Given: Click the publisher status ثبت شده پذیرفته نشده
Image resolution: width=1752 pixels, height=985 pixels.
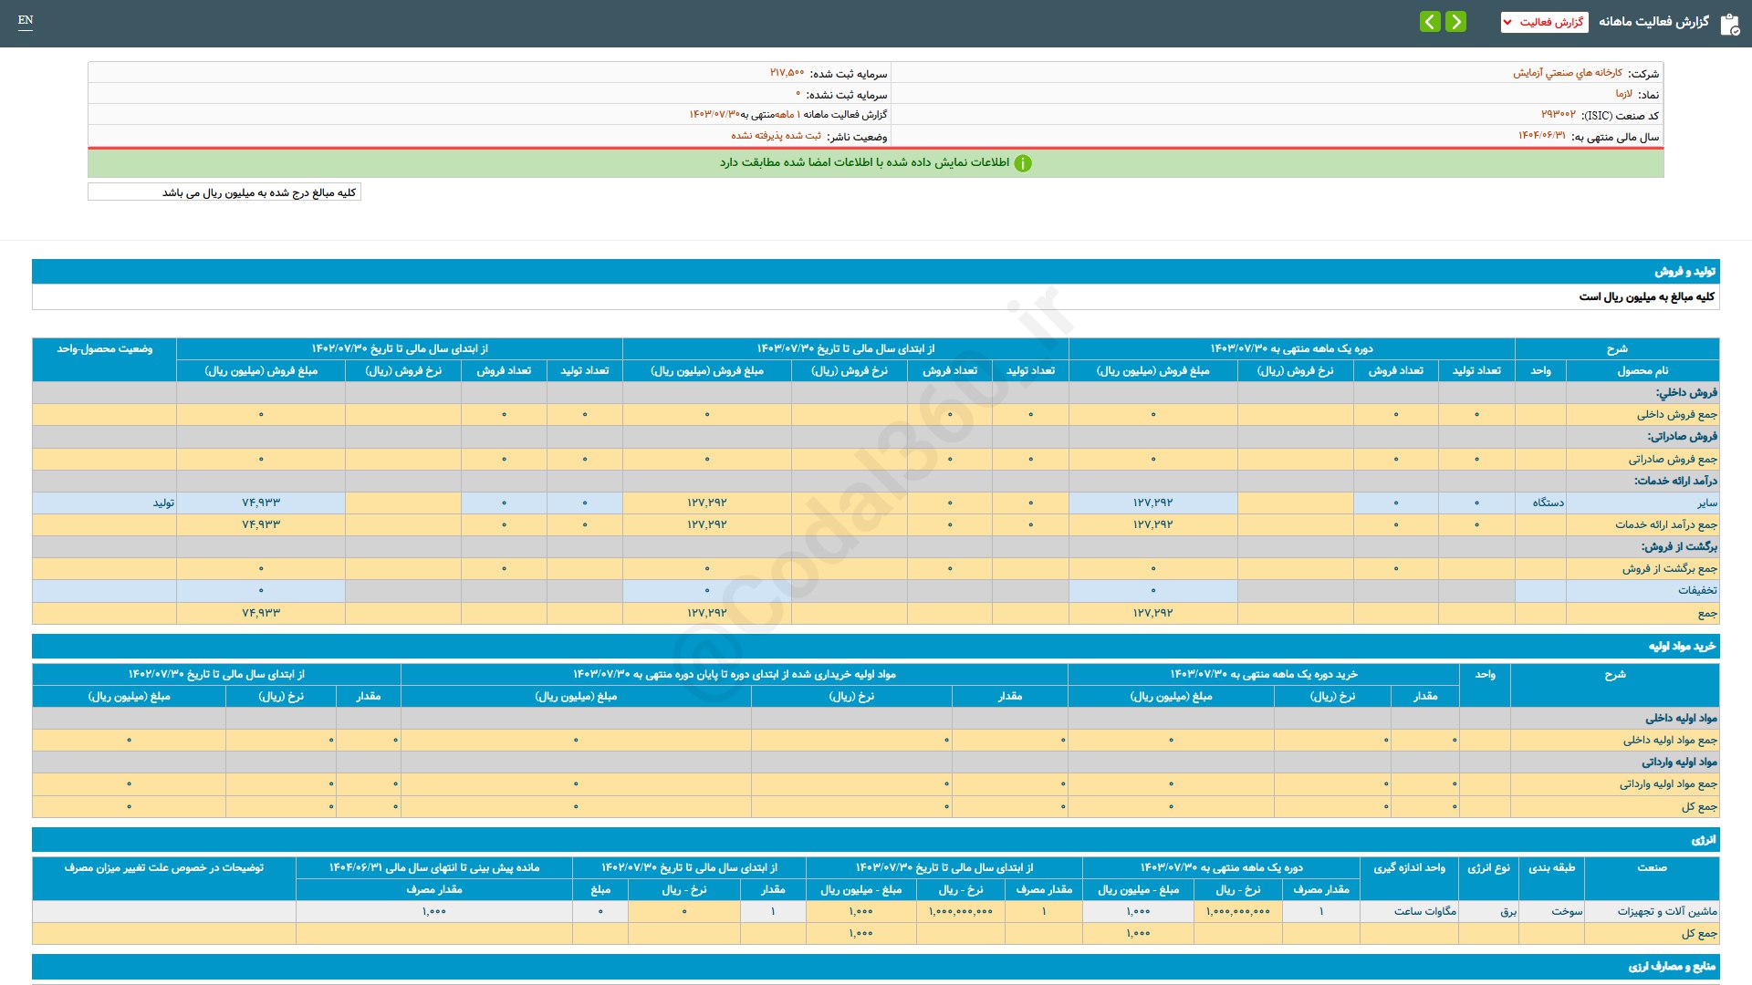Looking at the screenshot, I should point(776,136).
